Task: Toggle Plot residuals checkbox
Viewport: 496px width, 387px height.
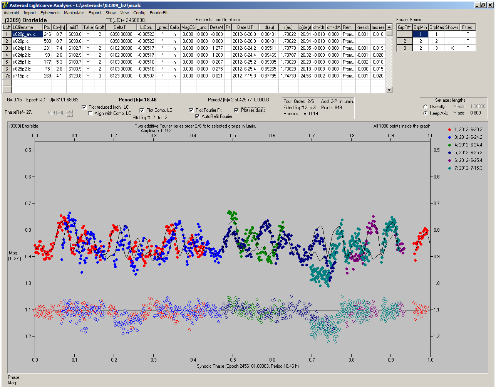Action: (236, 110)
